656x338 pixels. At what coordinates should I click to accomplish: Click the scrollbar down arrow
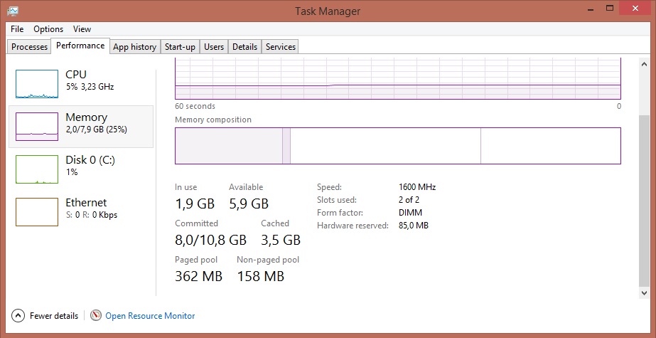pos(645,292)
